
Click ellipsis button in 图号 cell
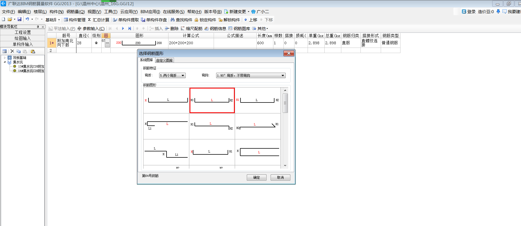[x=107, y=43]
